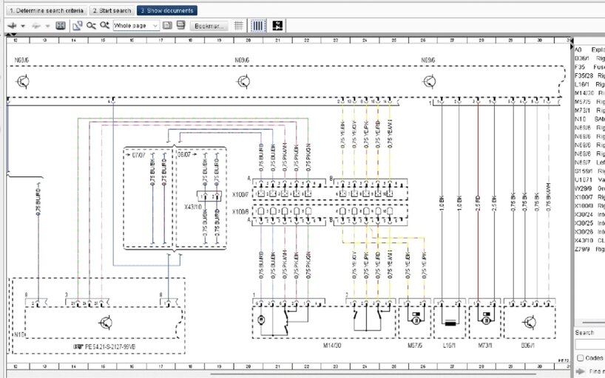
Task: Click the B36/1 label under the diagram
Action: [528, 346]
